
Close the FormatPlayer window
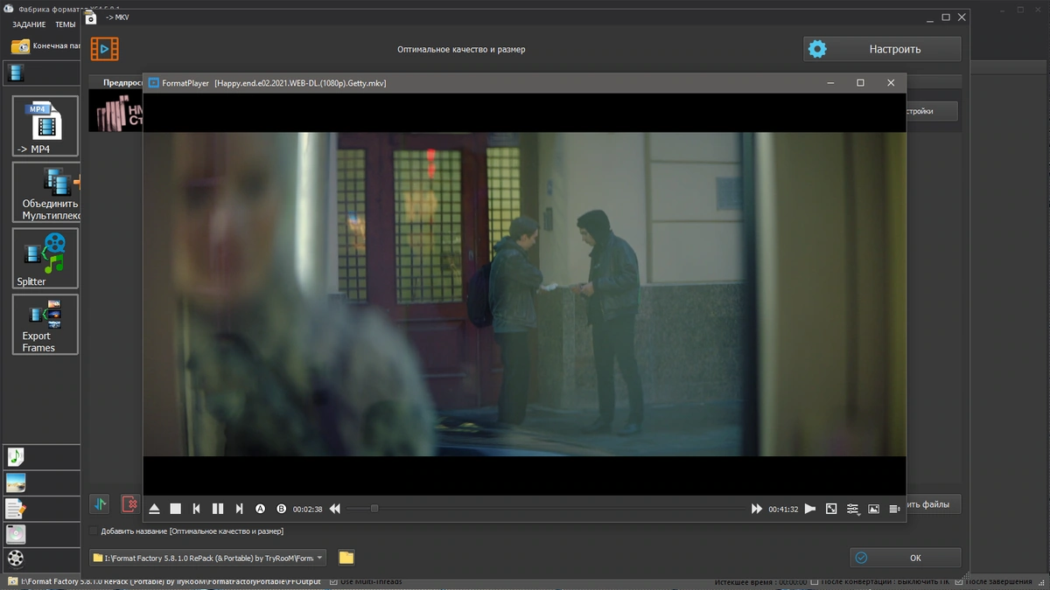click(x=891, y=83)
